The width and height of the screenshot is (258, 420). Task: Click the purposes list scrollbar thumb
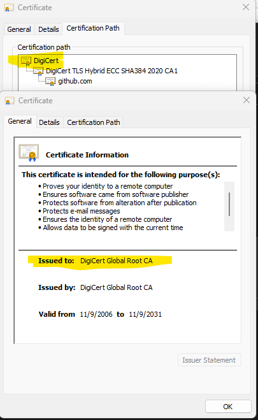pos(229,204)
